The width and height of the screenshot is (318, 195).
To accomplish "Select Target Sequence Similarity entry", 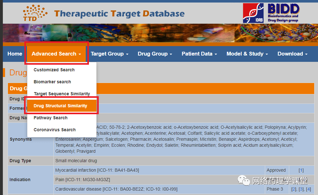I will tap(62, 94).
